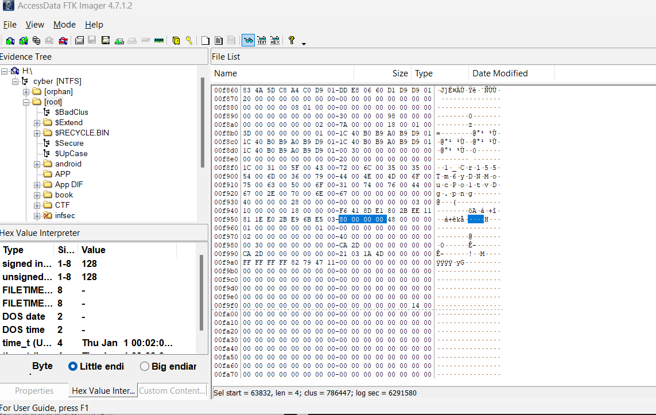Switch to the Hex Value Interpreter tab
656x415 pixels.
click(x=103, y=391)
